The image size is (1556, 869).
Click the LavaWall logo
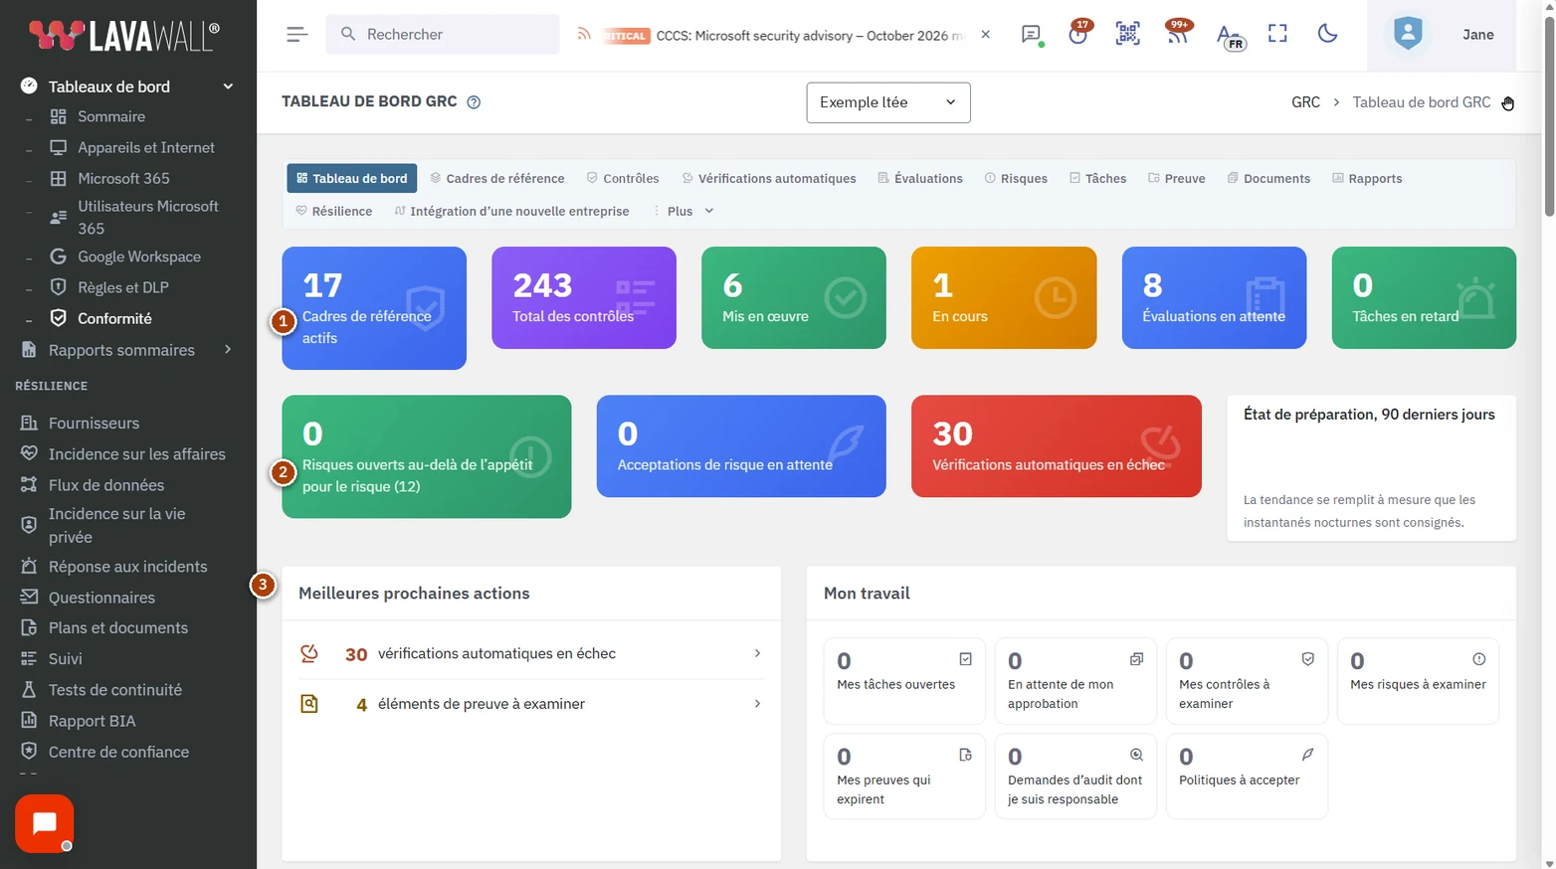(125, 36)
